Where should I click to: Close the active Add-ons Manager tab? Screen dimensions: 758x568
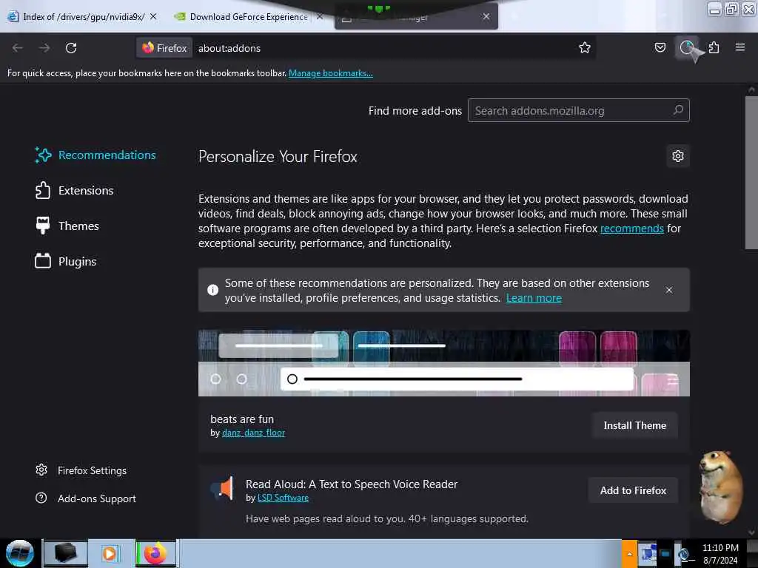coord(486,16)
